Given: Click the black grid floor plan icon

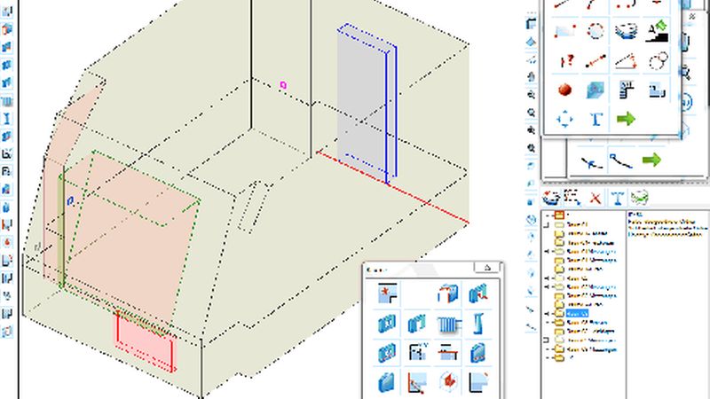Looking at the screenshot, I should (x=417, y=352).
